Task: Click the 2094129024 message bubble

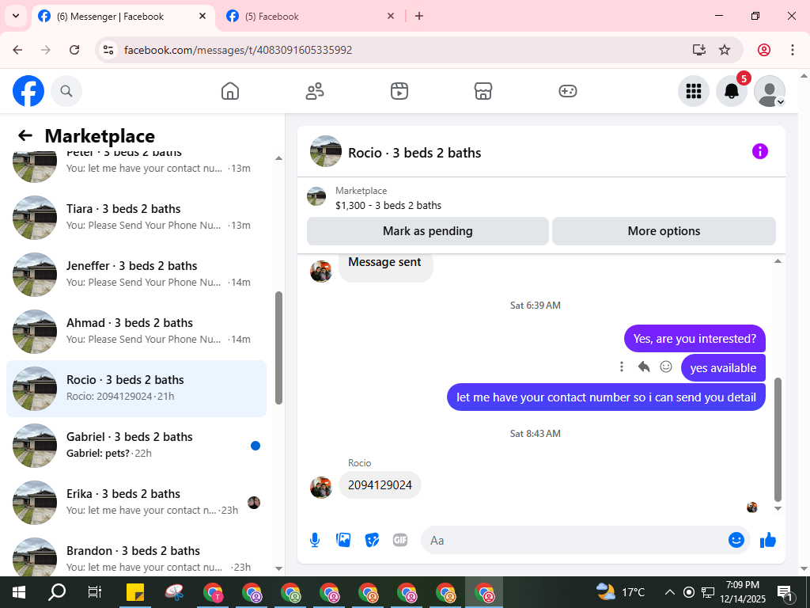Action: coord(380,485)
